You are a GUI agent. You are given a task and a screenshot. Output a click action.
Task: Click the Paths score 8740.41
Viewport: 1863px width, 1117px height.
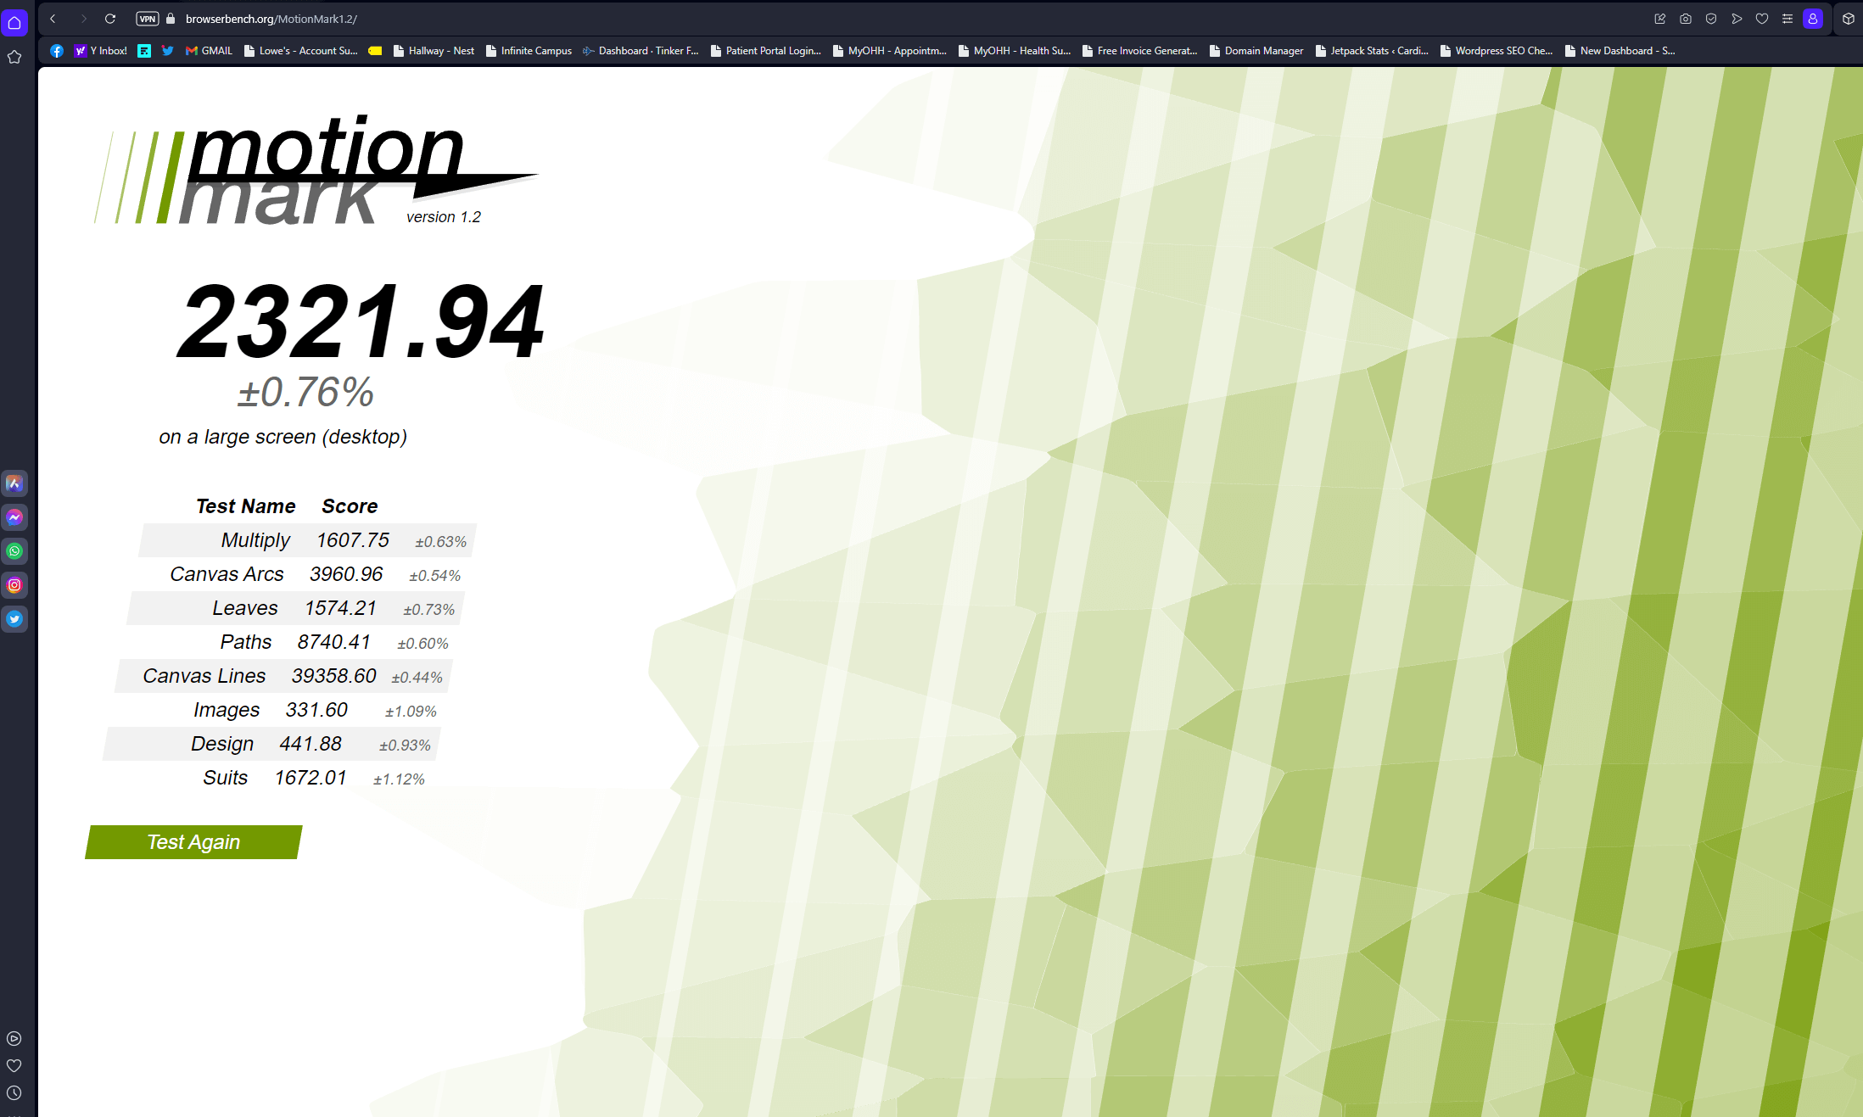(333, 642)
